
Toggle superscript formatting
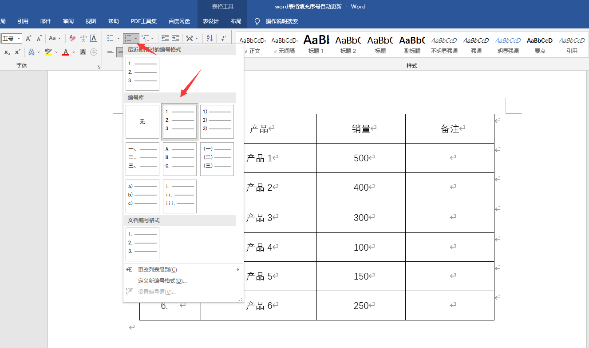[x=18, y=52]
